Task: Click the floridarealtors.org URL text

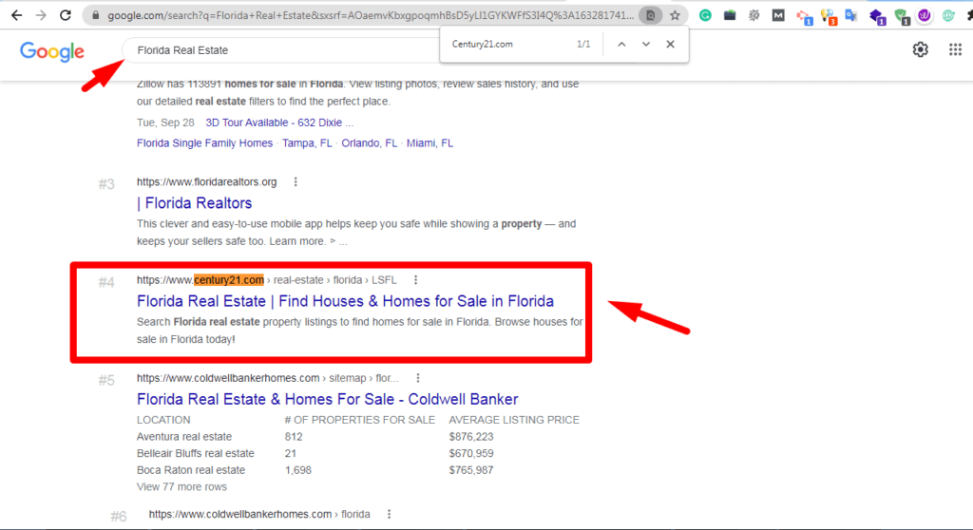Action: 206,181
